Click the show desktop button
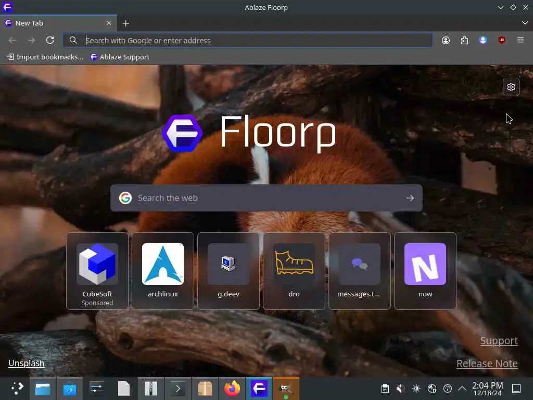 [x=516, y=389]
